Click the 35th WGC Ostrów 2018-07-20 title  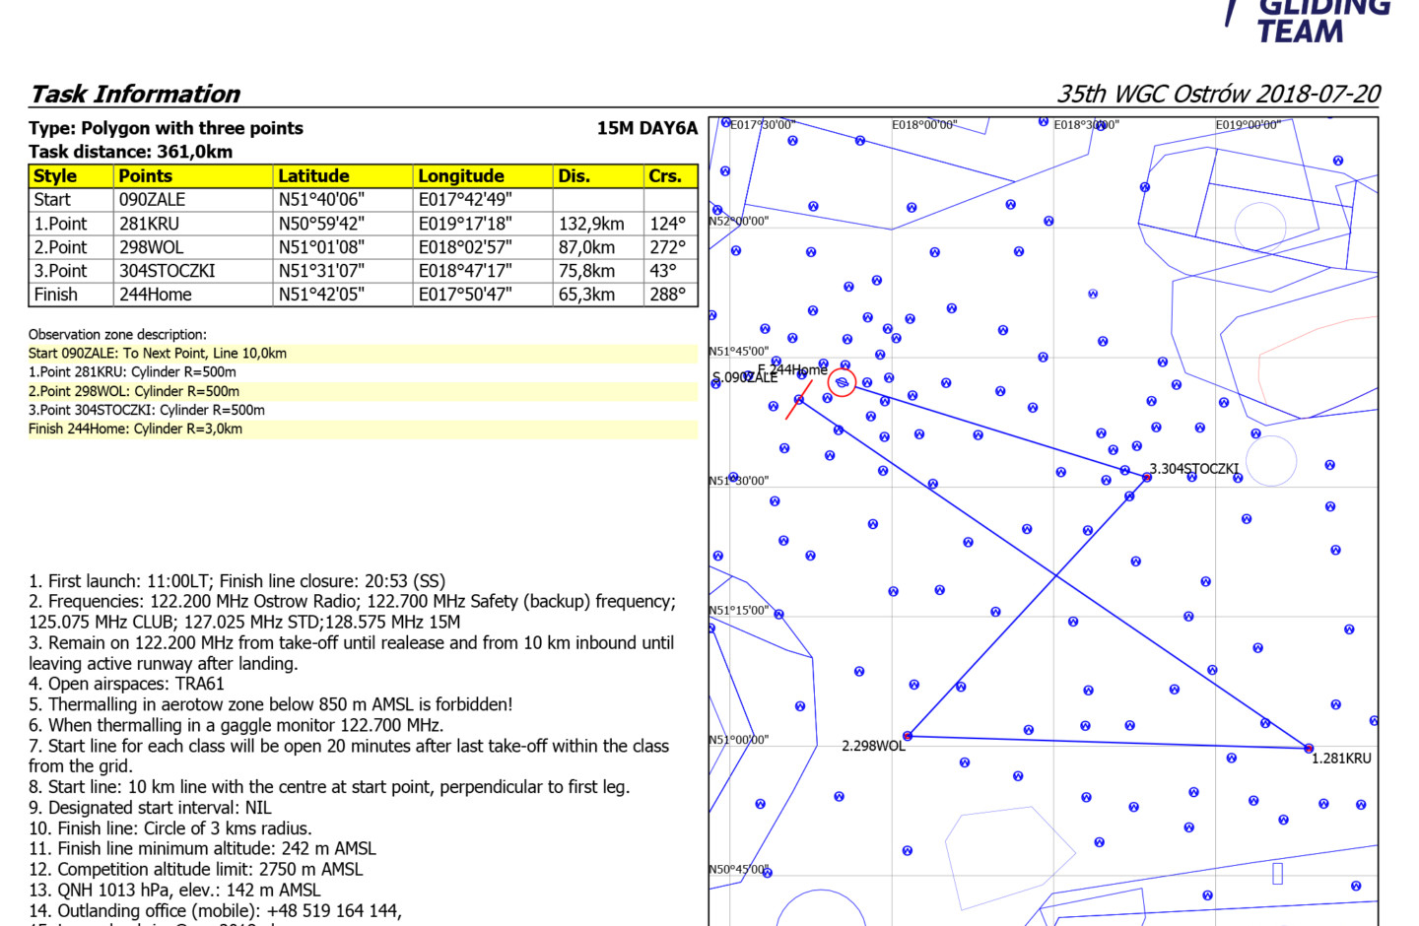click(1218, 95)
